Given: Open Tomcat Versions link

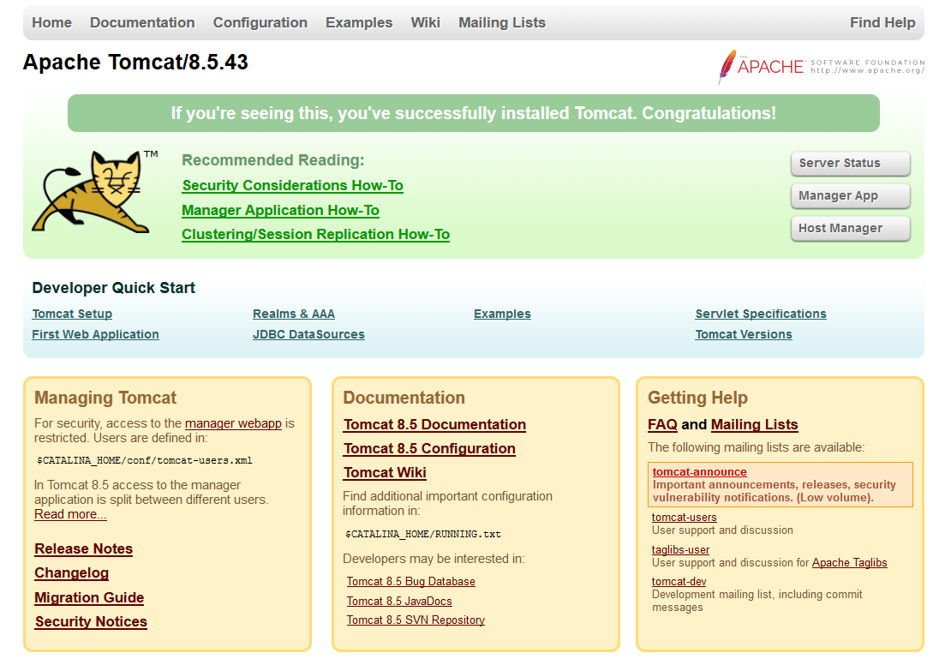Looking at the screenshot, I should [x=744, y=334].
